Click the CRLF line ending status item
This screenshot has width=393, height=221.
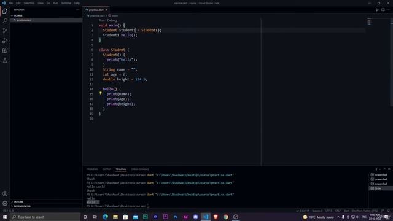click(338, 211)
